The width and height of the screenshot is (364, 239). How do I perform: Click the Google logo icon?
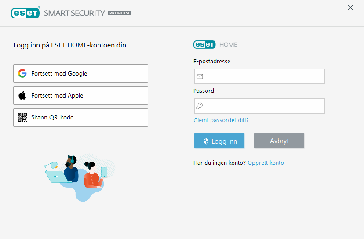(x=22, y=73)
